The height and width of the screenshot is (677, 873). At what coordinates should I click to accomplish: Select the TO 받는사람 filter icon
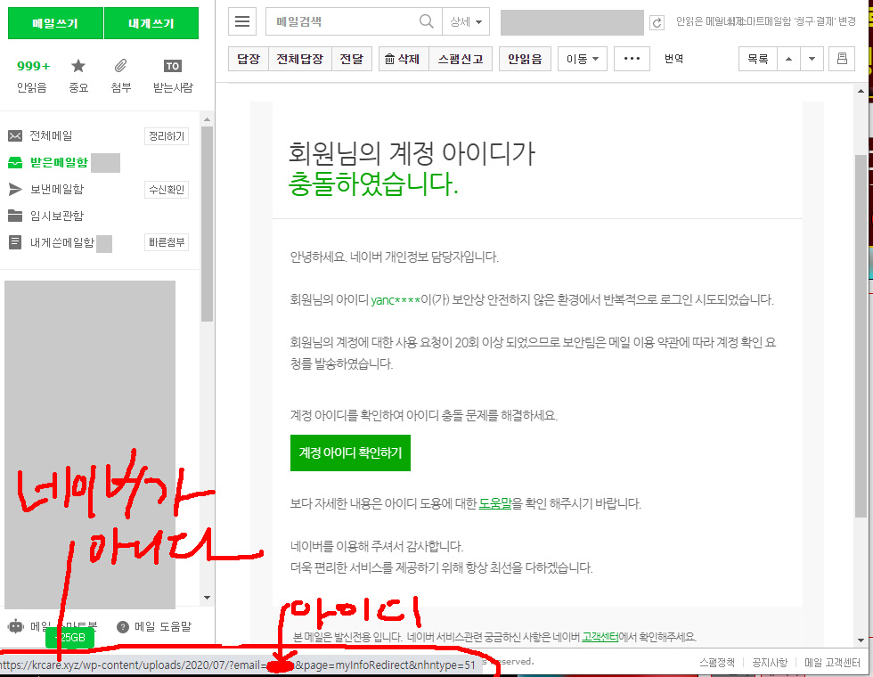(173, 76)
